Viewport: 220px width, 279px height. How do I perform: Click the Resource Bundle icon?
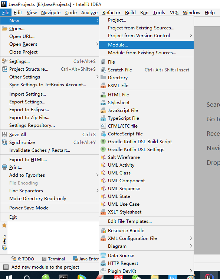tap(104, 231)
